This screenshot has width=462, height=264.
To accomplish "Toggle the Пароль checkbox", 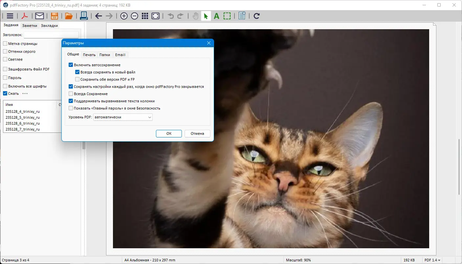I will tap(5, 78).
